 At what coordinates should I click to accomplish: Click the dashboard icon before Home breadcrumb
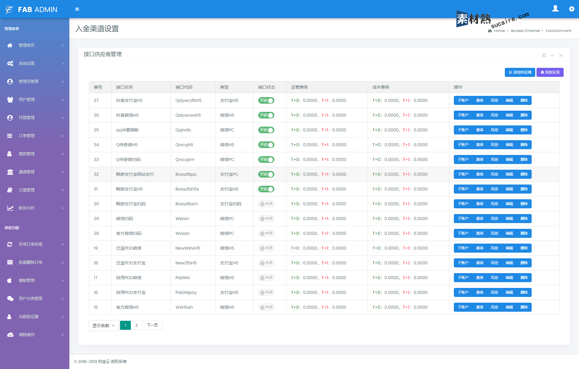click(490, 31)
